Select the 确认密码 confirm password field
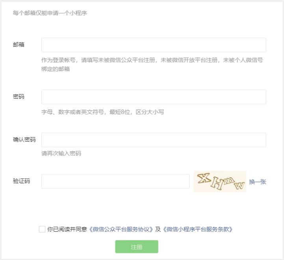This screenshot has height=260, width=284. (x=154, y=140)
